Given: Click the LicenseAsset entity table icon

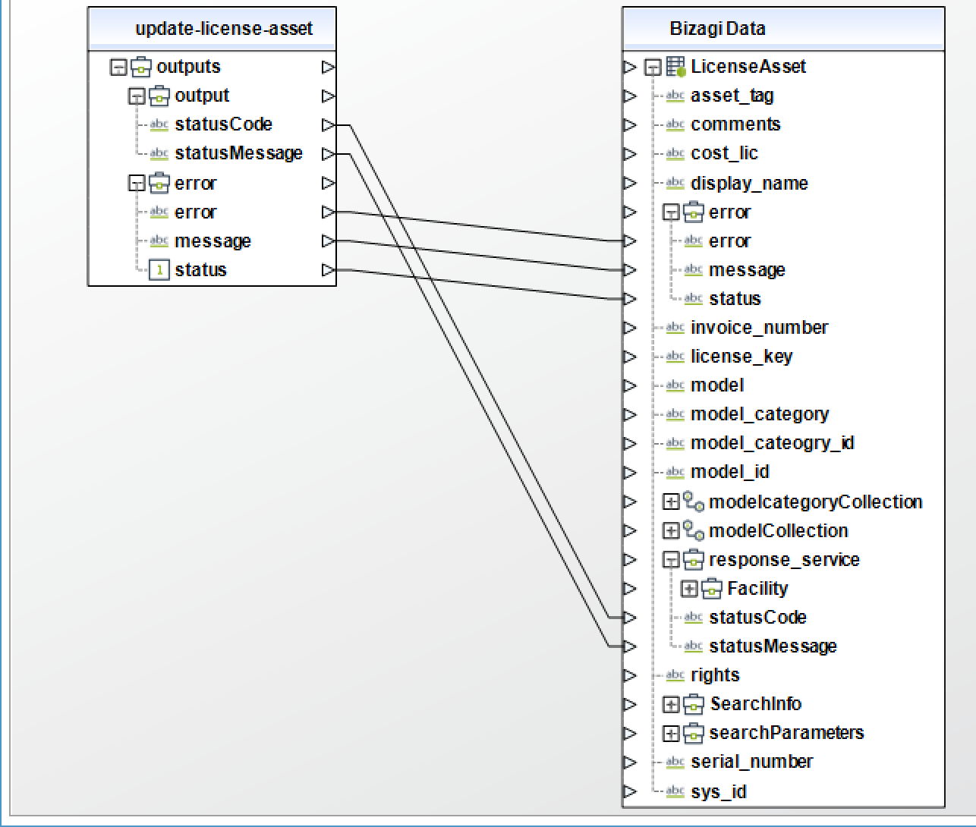Looking at the screenshot, I should pos(675,67).
